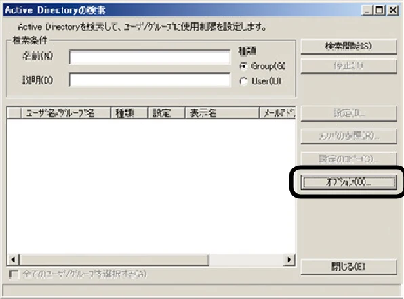Viewport: 404px width, 299px height.
Task: Sort by ユーザ名/グループ名 column header
Action: coord(66,113)
